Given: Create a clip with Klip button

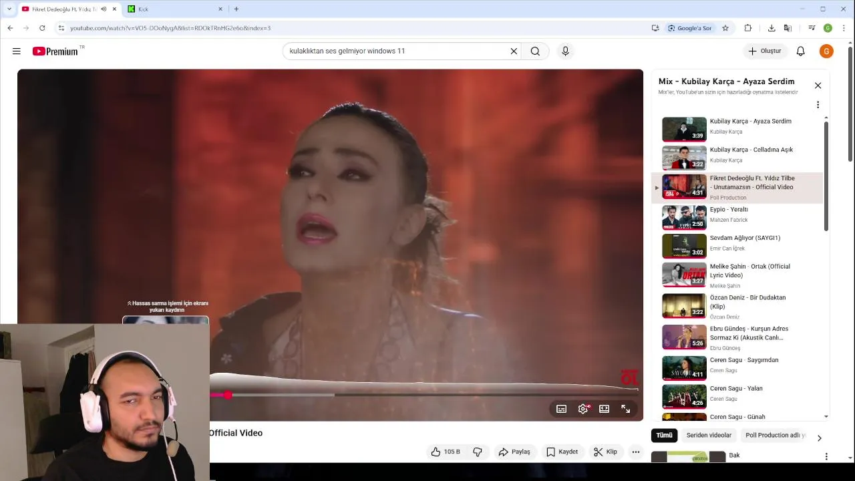Looking at the screenshot, I should (x=605, y=452).
